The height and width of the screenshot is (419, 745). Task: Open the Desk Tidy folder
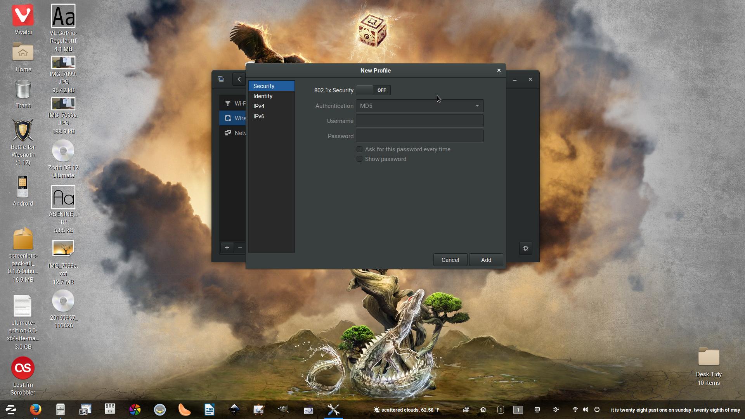709,357
